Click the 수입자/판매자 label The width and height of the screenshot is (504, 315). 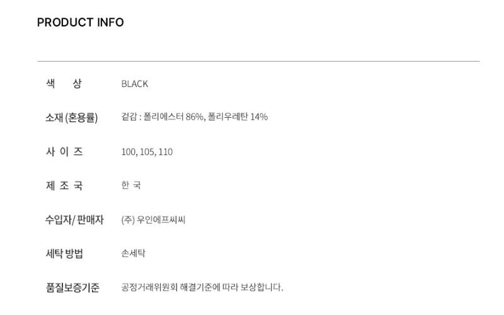(74, 220)
